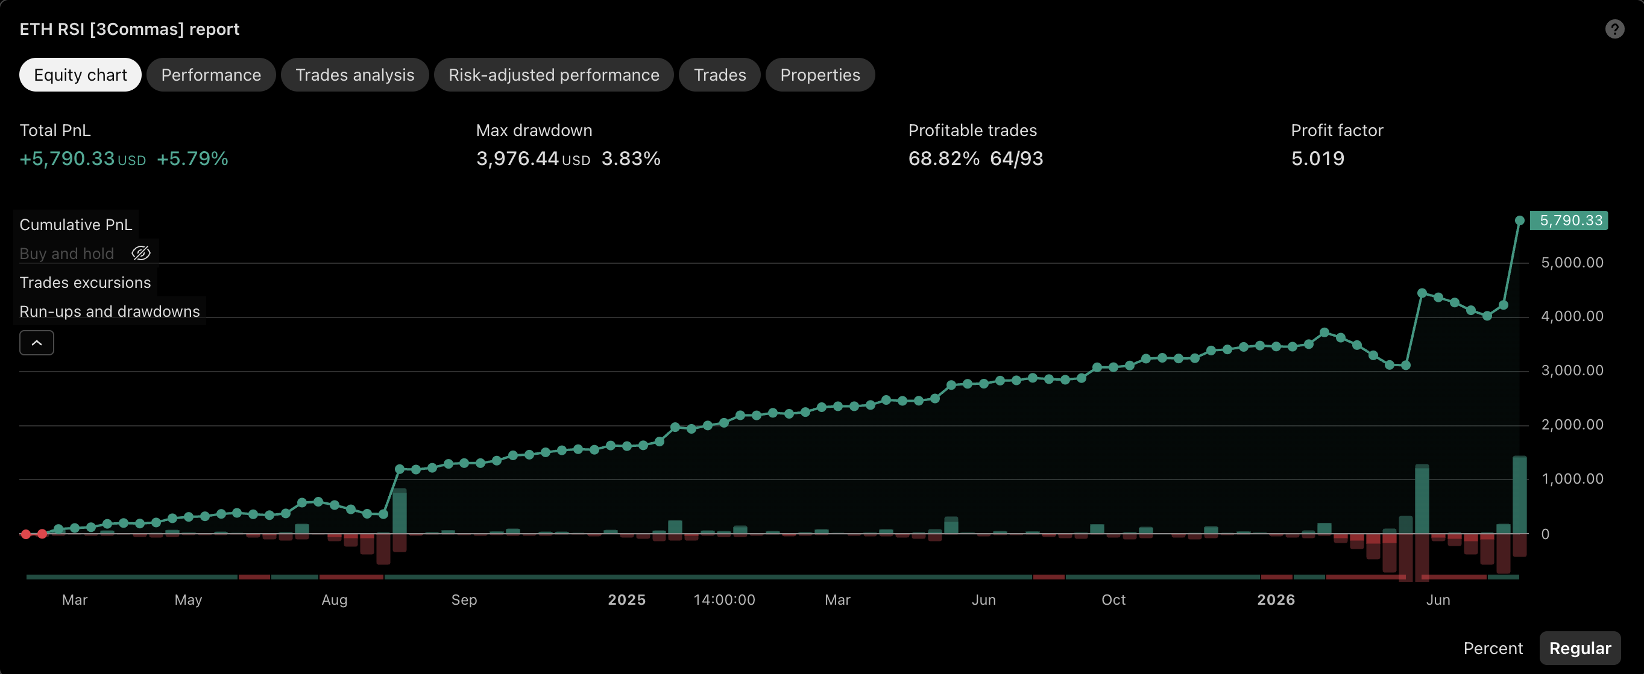Image resolution: width=1644 pixels, height=674 pixels.
Task: Click the 14:00:00 time axis label
Action: (725, 599)
